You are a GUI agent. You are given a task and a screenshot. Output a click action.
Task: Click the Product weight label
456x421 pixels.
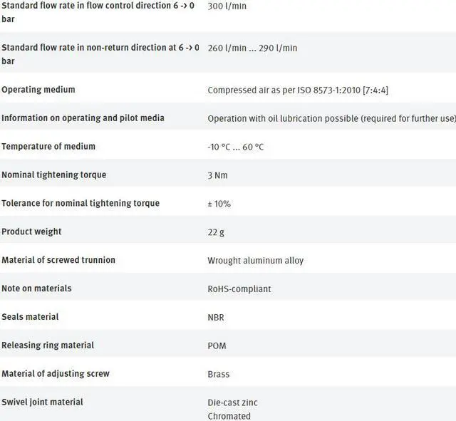click(31, 232)
